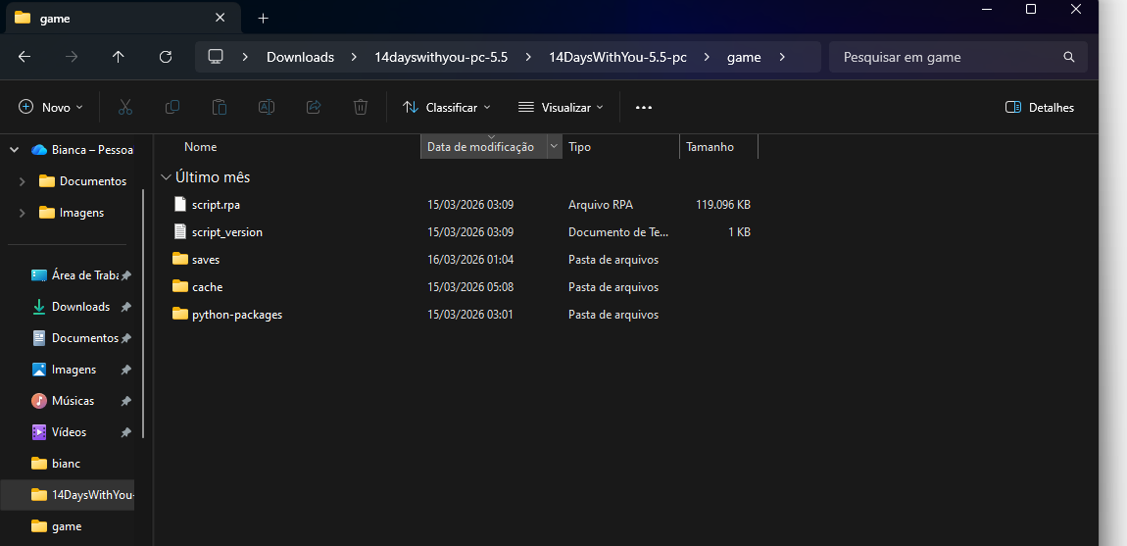Select the saves folder icon

[180, 259]
